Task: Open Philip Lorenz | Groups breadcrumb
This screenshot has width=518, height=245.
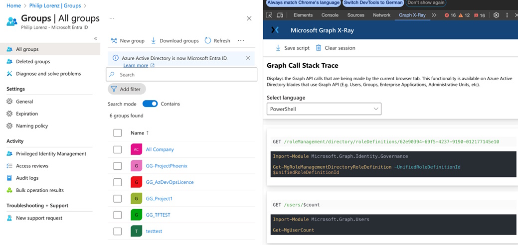Action: pyautogui.click(x=55, y=5)
